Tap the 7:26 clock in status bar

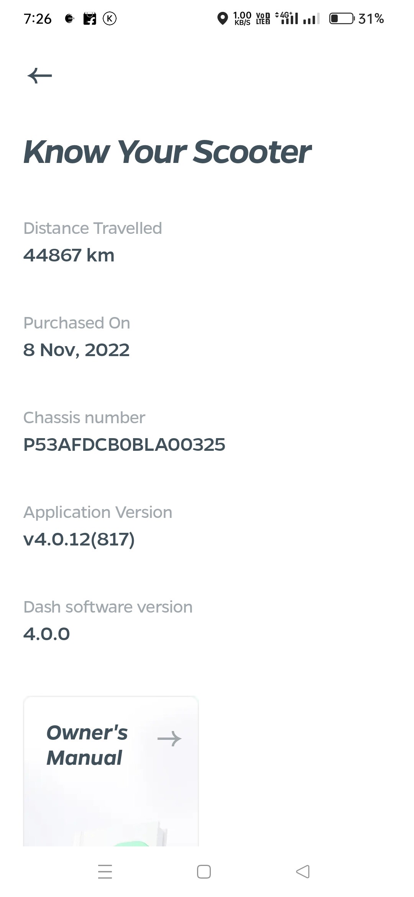[x=38, y=19]
